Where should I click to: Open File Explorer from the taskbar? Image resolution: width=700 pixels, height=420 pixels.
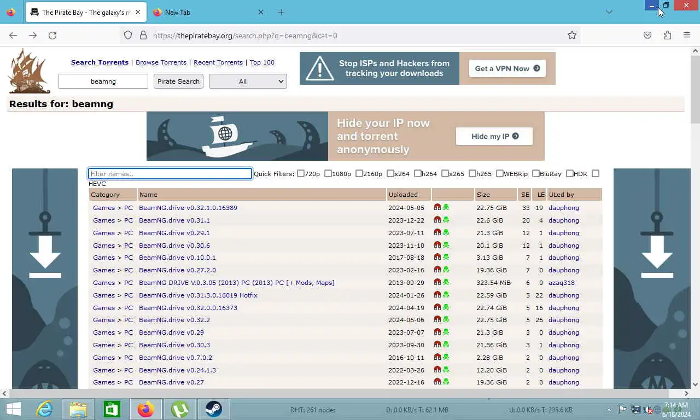pos(78,409)
